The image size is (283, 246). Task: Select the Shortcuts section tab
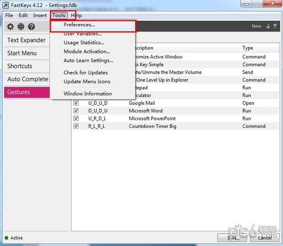pos(20,66)
